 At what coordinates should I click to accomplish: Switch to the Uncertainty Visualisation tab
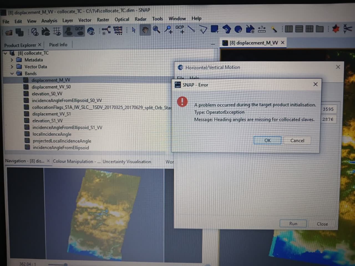click(x=127, y=161)
